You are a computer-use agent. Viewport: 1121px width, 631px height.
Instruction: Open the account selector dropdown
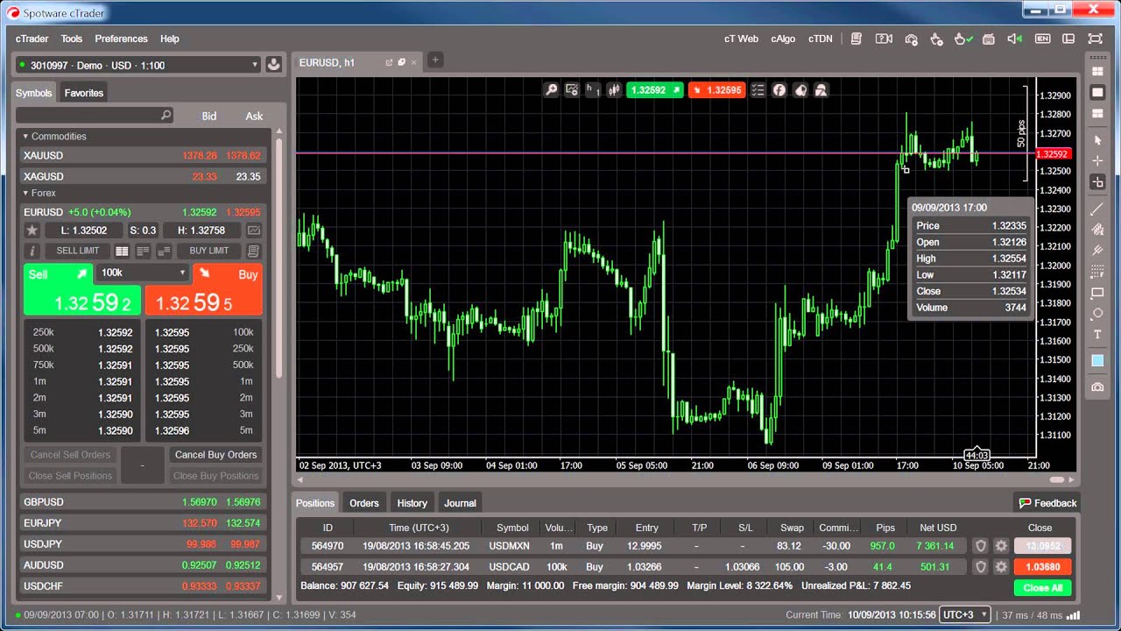pos(138,65)
